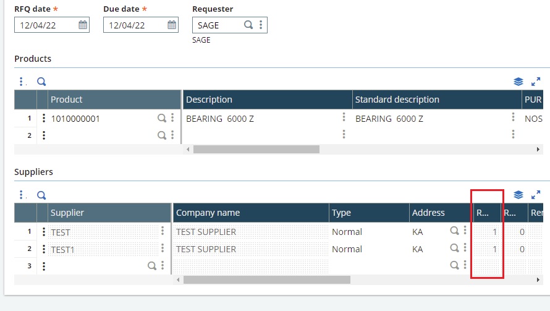Viewport: 550px width, 311px height.
Task: Click the Company name column header
Action: [x=251, y=213]
